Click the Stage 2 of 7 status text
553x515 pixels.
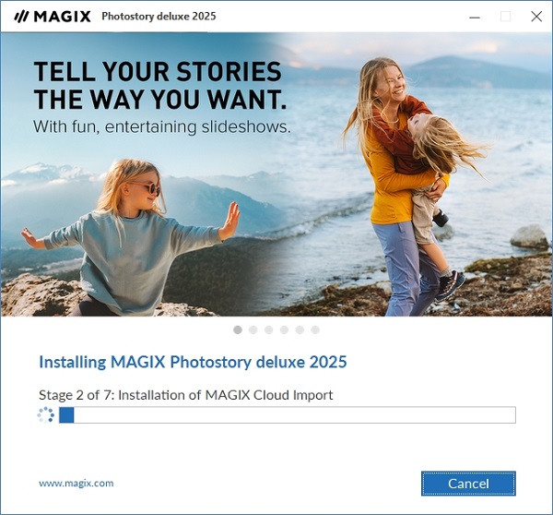tap(186, 395)
